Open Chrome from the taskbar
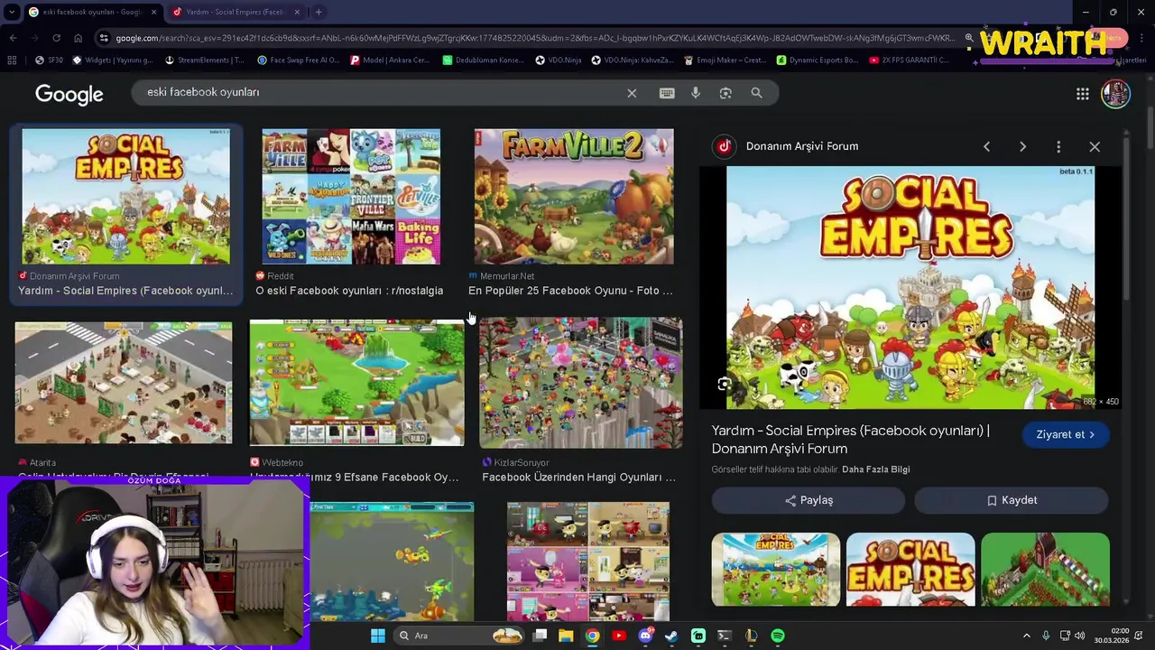Viewport: 1155px width, 650px height. click(x=592, y=636)
